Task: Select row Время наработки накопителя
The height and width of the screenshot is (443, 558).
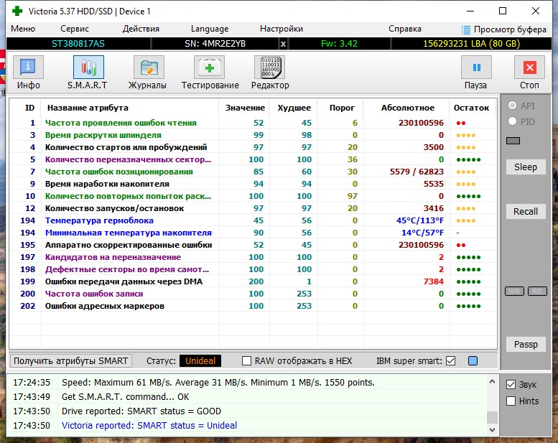Action: [253, 184]
